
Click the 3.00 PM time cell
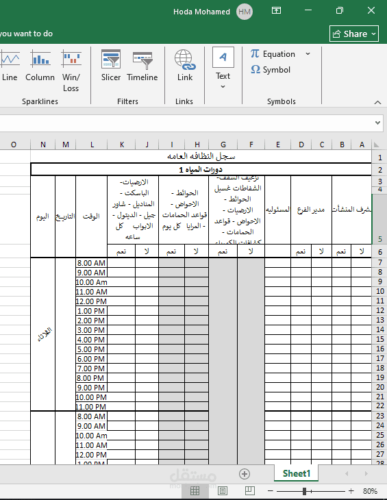point(92,329)
